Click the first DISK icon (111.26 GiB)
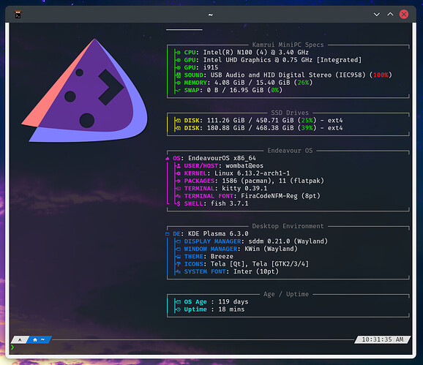This screenshot has width=423, height=365. click(179, 120)
